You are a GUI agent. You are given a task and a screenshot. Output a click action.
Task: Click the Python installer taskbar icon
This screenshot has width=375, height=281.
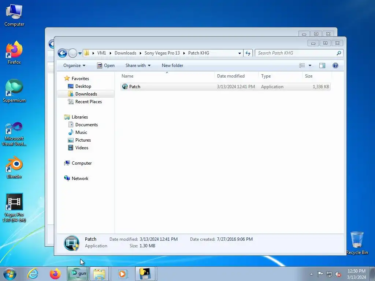[x=145, y=274]
